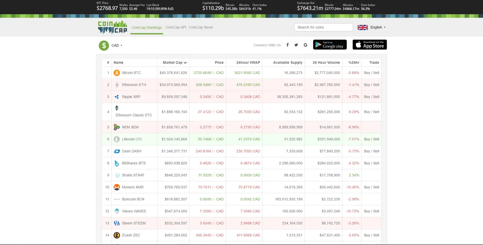Select the CoinCap Rankings tab
The image size is (483, 245).
pos(147,28)
